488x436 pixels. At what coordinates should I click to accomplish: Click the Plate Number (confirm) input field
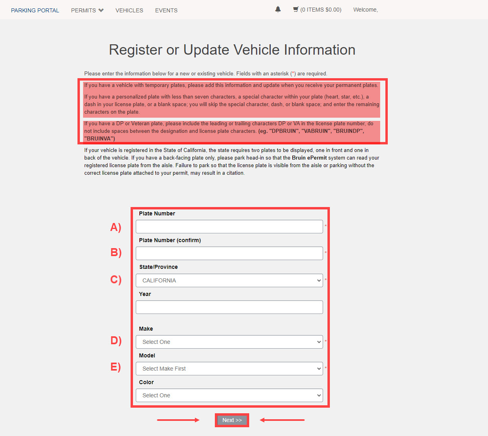coord(229,253)
